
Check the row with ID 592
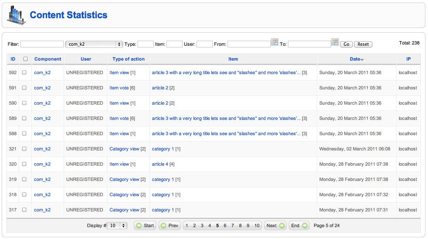click(24, 72)
